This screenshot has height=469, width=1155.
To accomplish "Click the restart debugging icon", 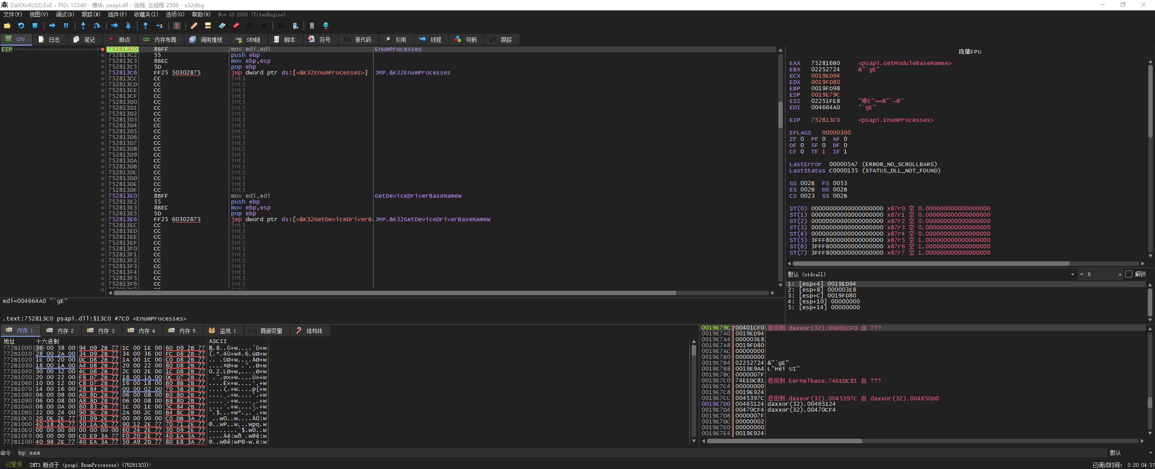I will tap(21, 26).
